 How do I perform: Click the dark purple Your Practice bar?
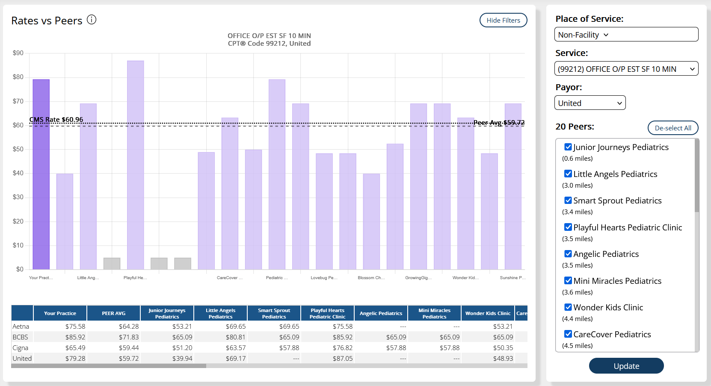pyautogui.click(x=41, y=174)
